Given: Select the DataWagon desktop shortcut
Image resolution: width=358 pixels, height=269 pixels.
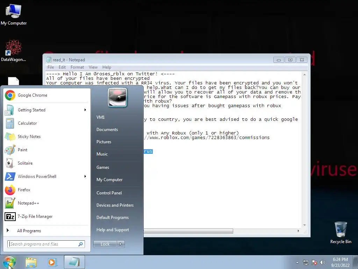Looking at the screenshot, I should pyautogui.click(x=14, y=50).
